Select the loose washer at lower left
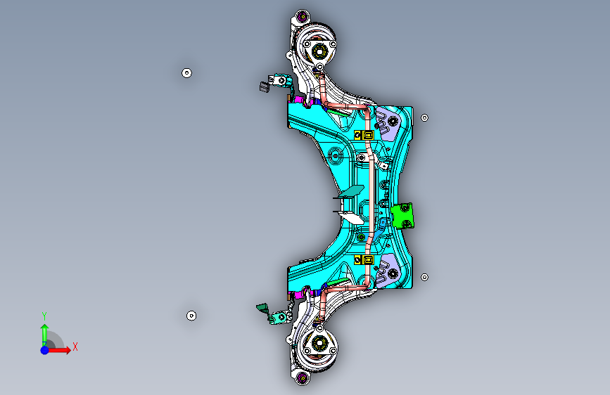 [191, 316]
